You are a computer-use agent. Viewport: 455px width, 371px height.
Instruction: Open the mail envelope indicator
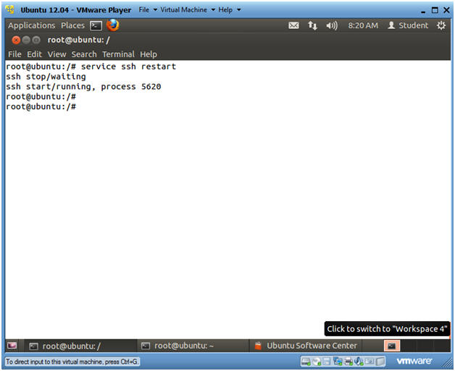point(293,26)
